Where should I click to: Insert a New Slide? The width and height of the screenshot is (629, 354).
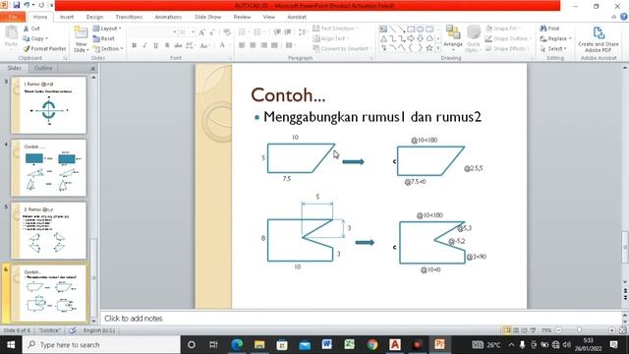tap(81, 39)
